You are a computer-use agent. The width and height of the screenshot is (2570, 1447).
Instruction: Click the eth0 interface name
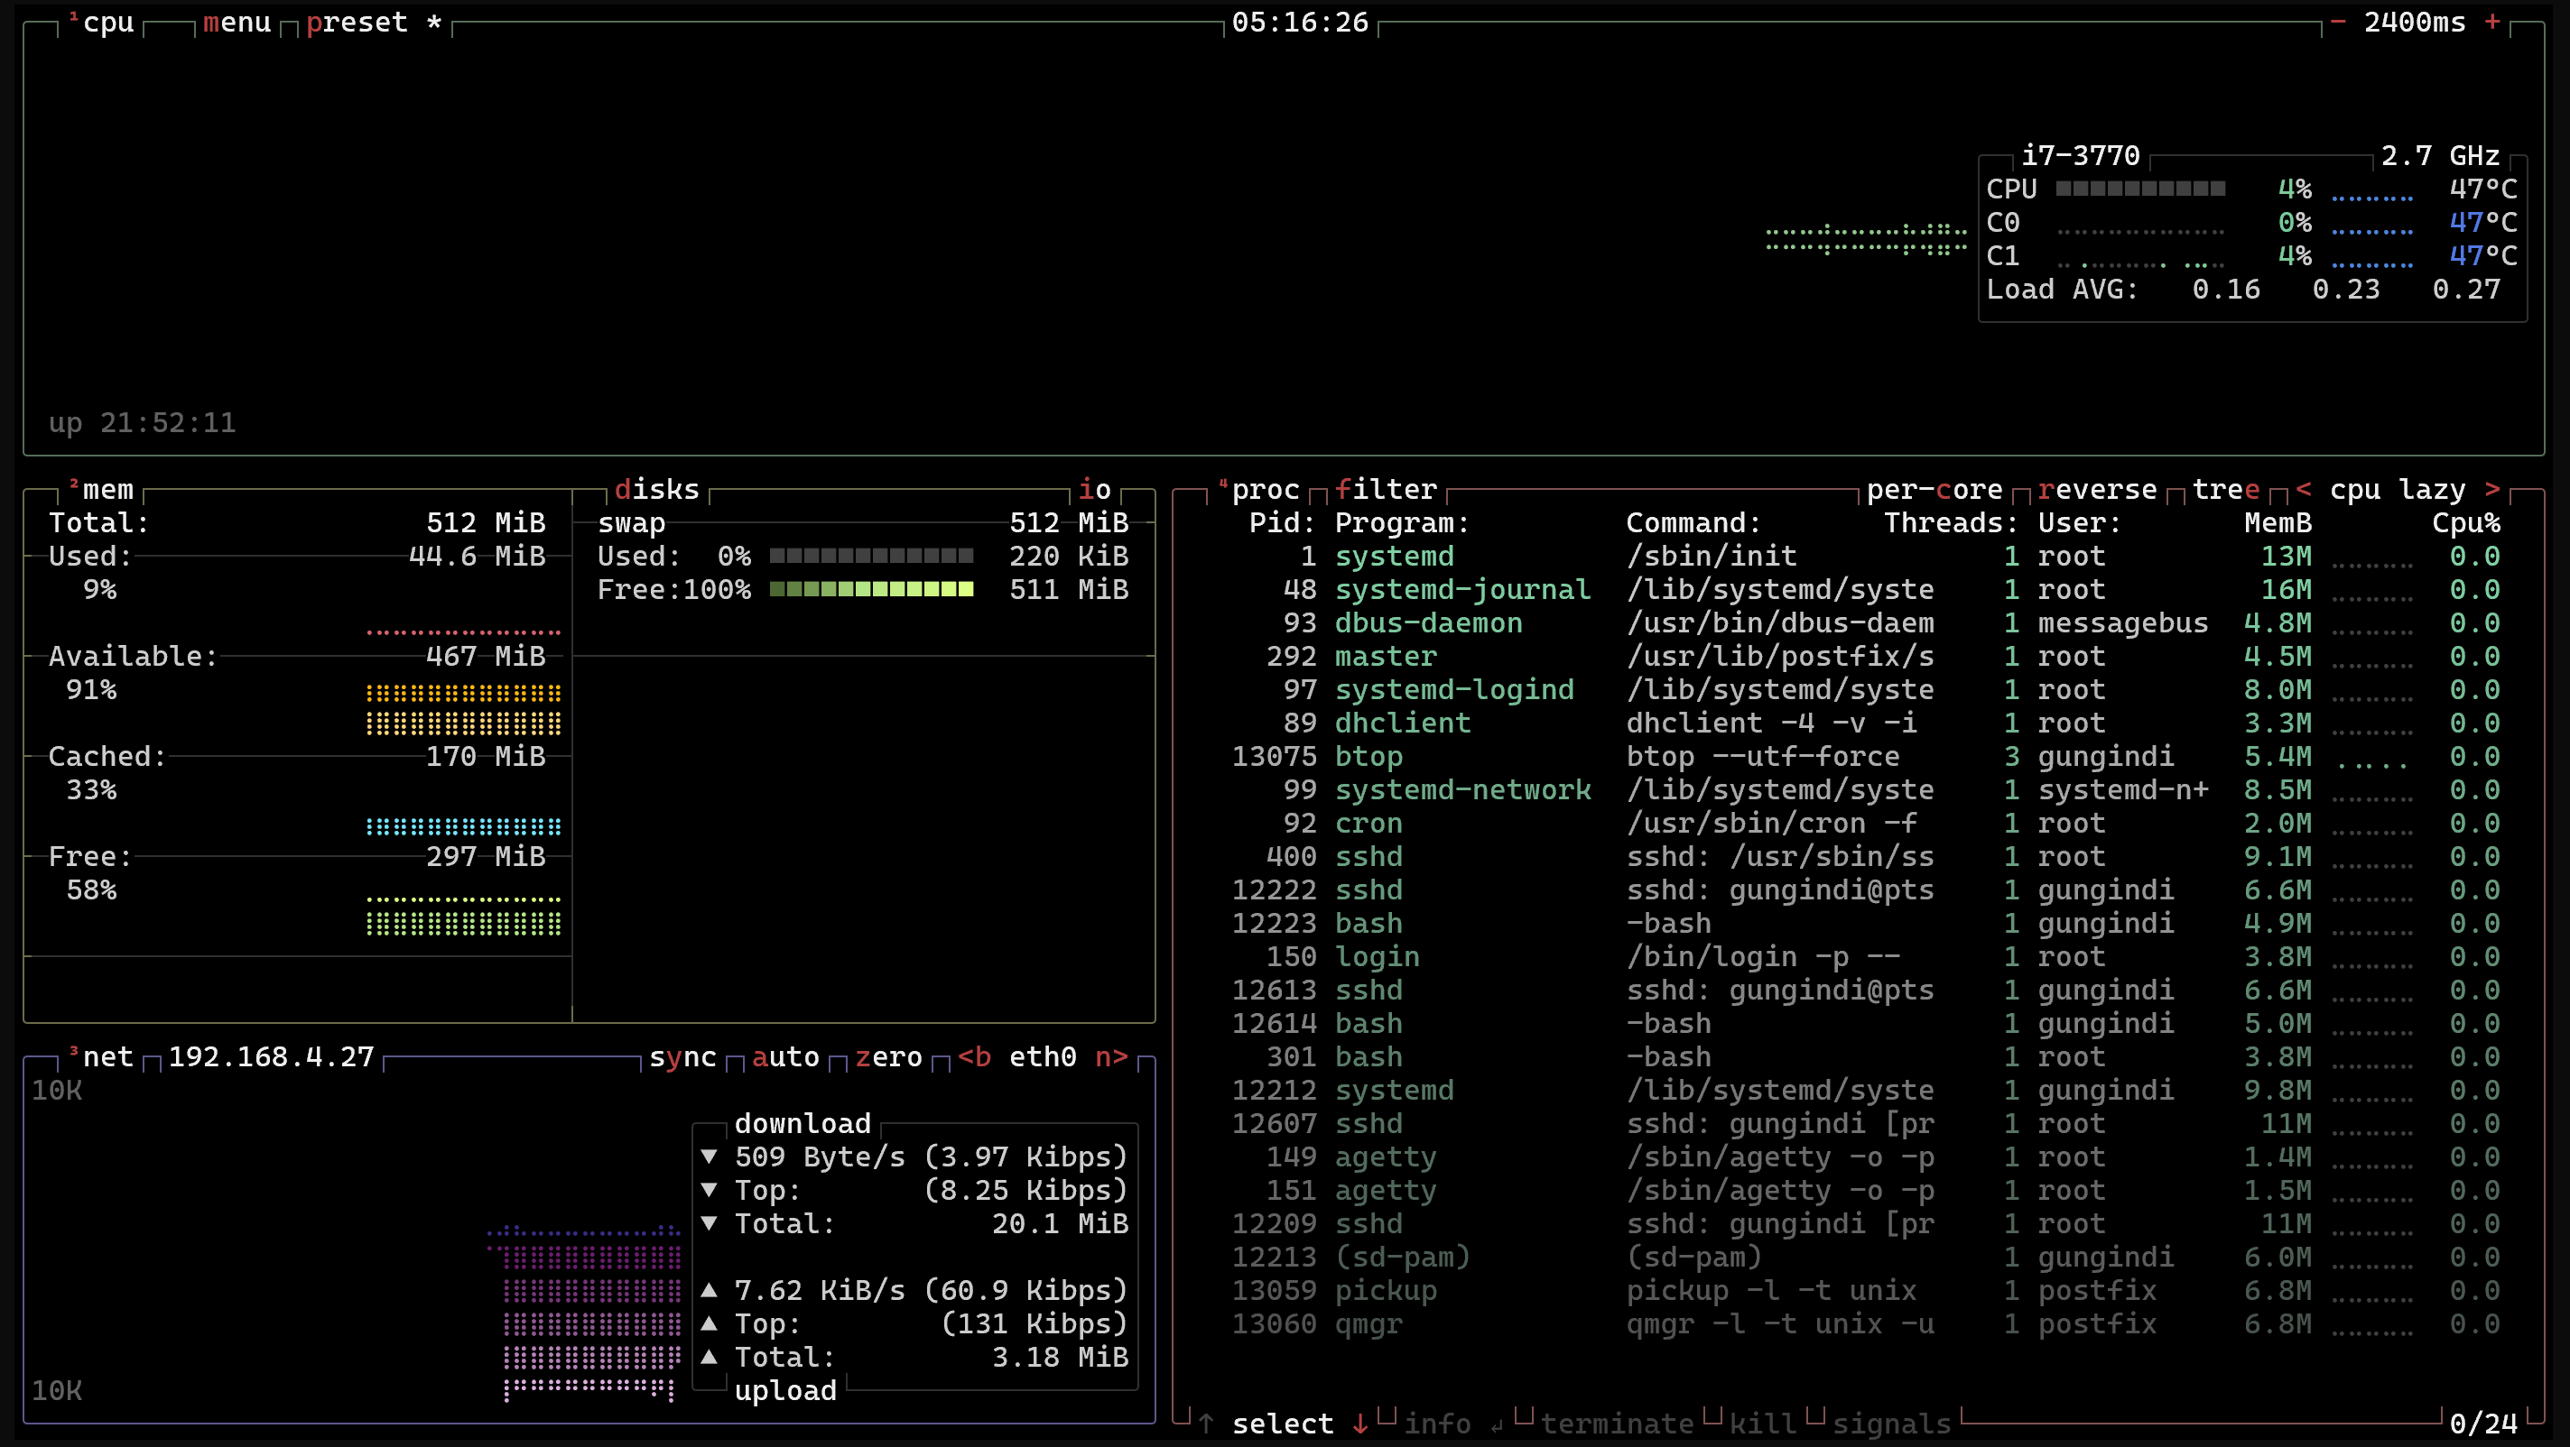point(1043,1057)
